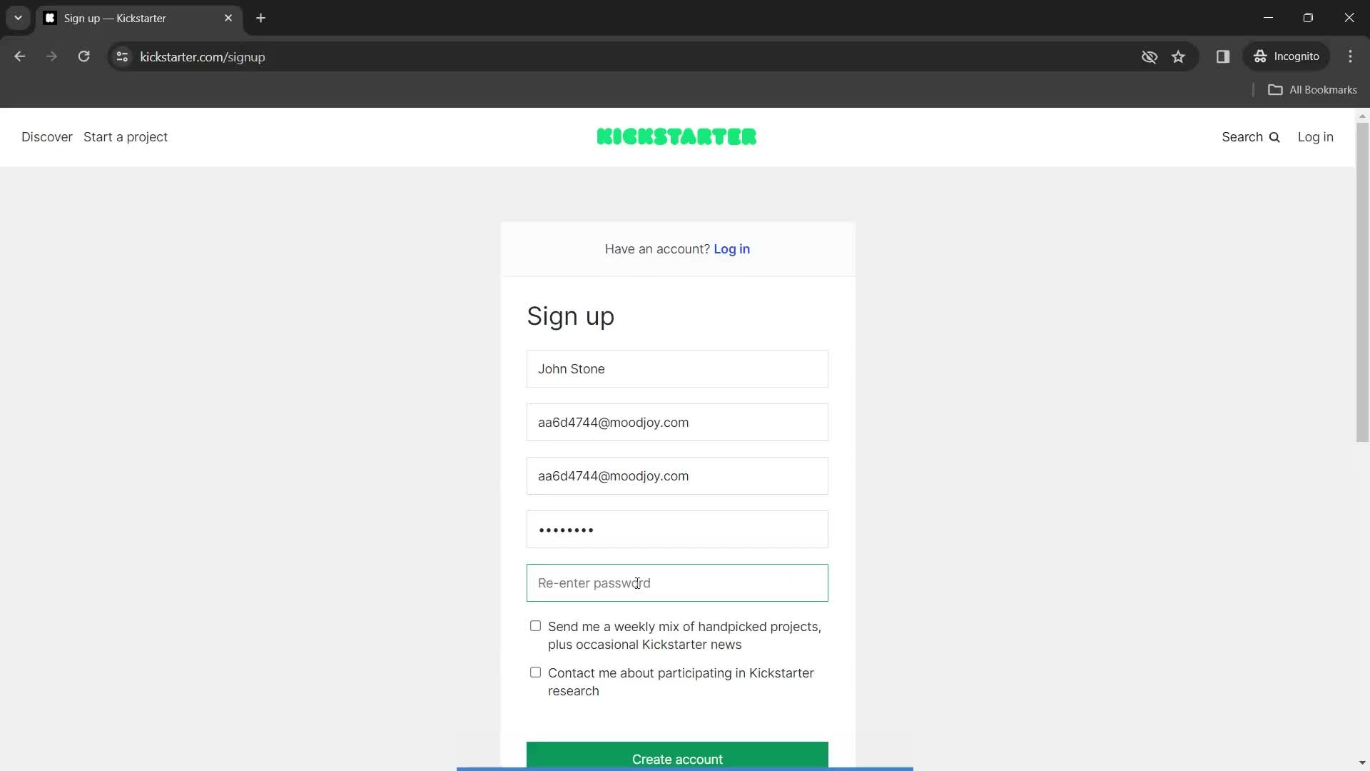Click the Search icon

[1275, 136]
